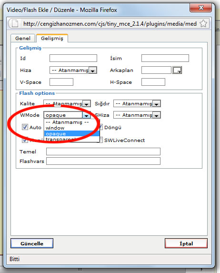Click the page icon beside the URL
The width and height of the screenshot is (220, 273).
pos(15,23)
